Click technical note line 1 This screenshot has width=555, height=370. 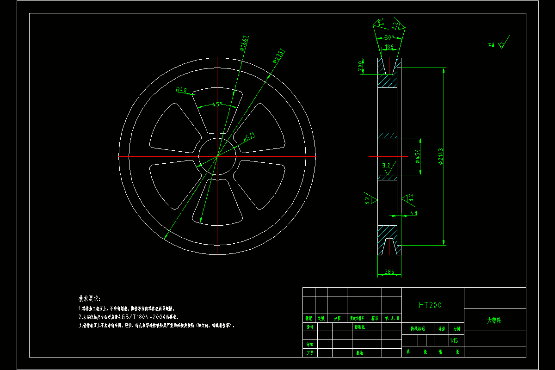(127, 308)
